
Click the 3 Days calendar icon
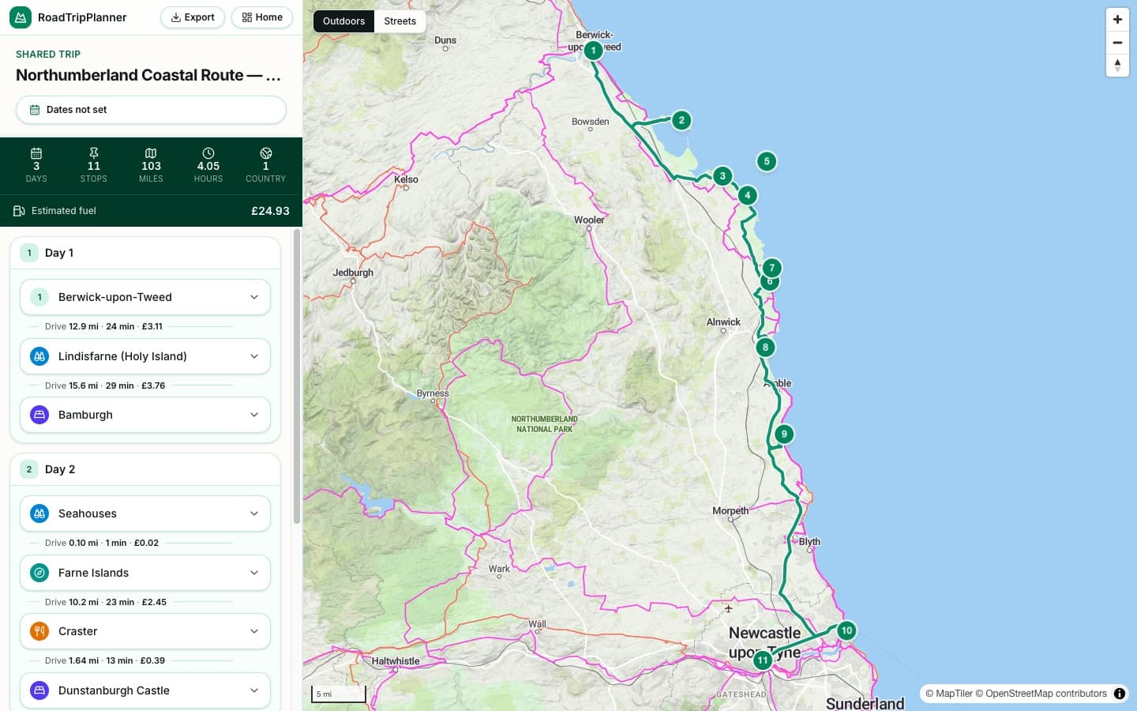pyautogui.click(x=36, y=153)
